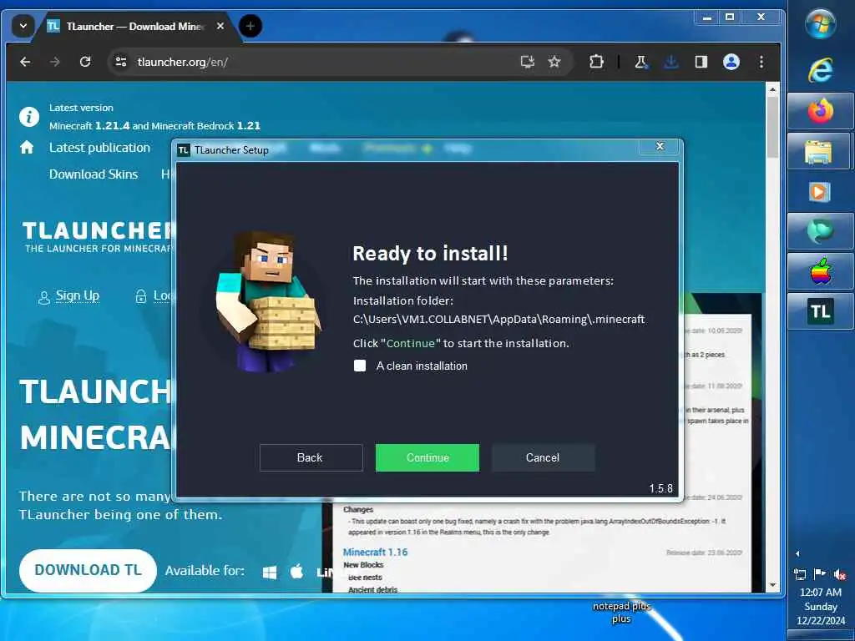Open the clock showing 12:07 AM
855x641 pixels.
820,606
